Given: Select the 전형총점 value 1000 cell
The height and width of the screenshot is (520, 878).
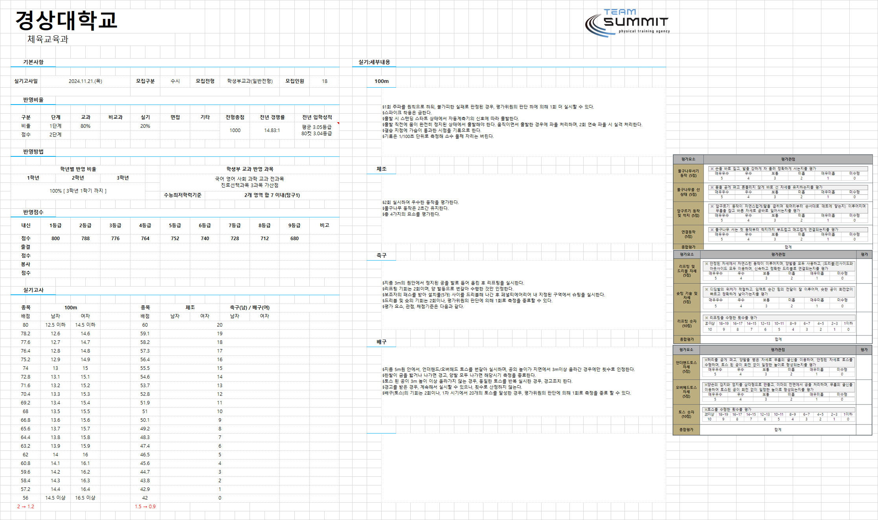Looking at the screenshot, I should click(235, 130).
